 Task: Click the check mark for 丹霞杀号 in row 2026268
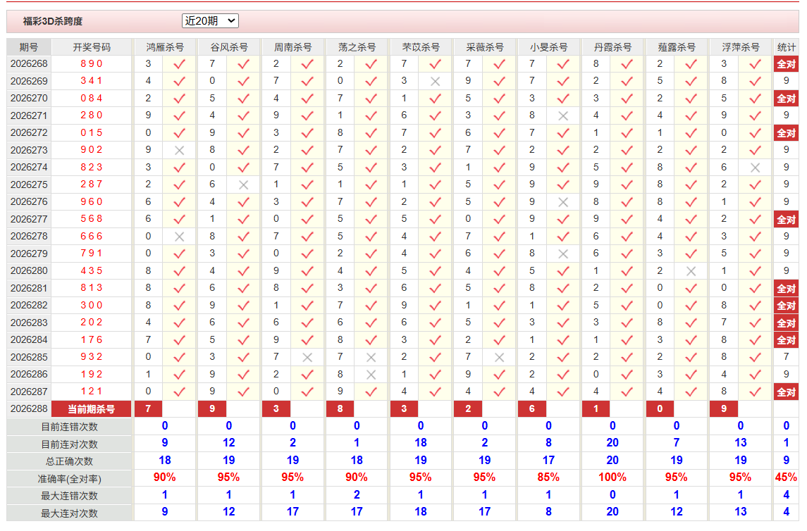tap(627, 64)
